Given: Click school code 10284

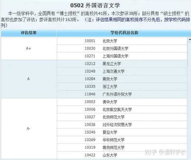Looking at the screenshot, I should click(x=90, y=79).
